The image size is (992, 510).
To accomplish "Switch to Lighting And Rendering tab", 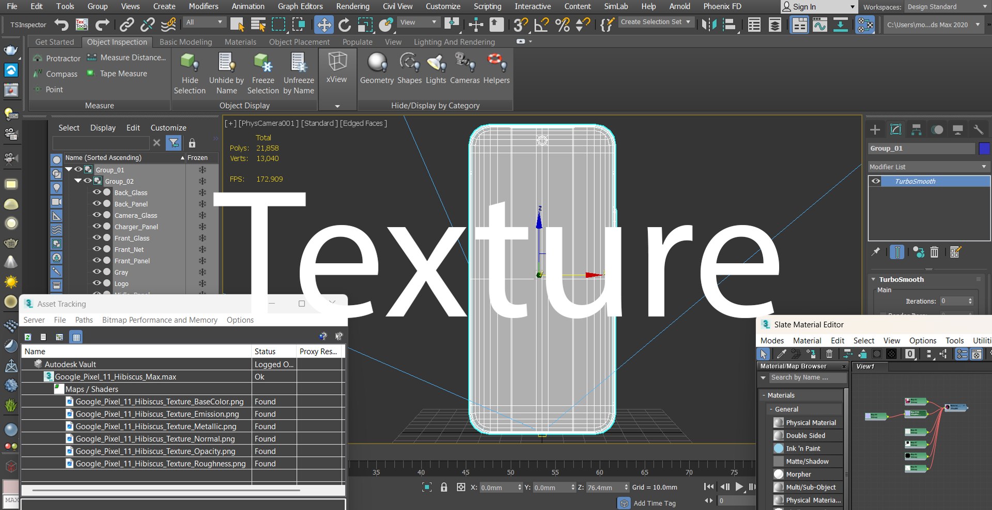I will pos(454,42).
